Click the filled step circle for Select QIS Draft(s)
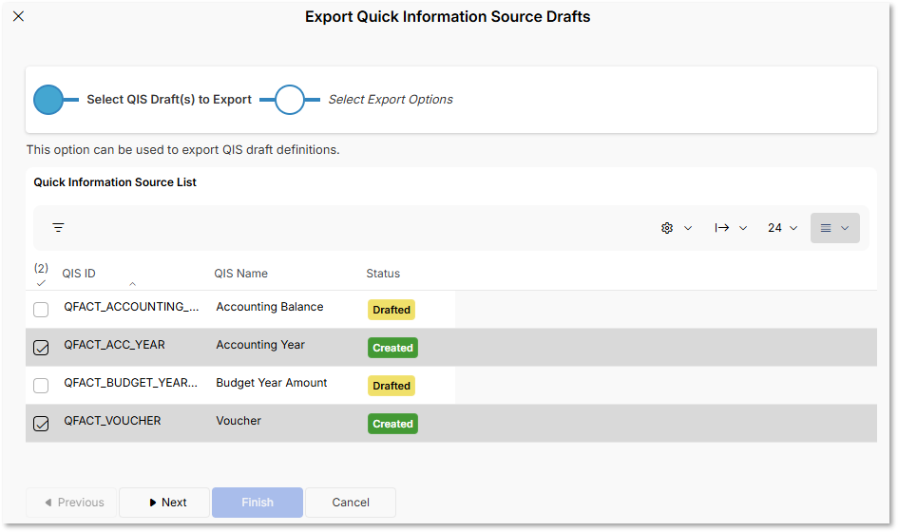Screen dimensions: 898x532 click(48, 100)
